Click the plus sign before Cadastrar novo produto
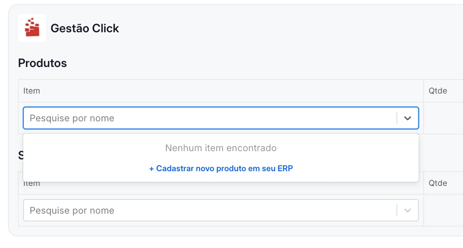 click(152, 169)
